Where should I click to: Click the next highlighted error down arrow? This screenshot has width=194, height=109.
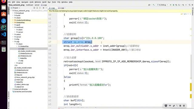tap(190, 14)
